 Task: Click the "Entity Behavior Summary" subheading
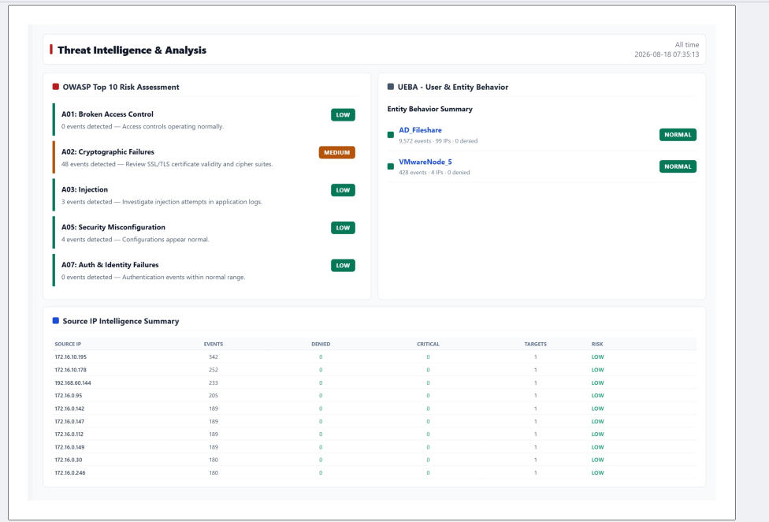tap(429, 109)
